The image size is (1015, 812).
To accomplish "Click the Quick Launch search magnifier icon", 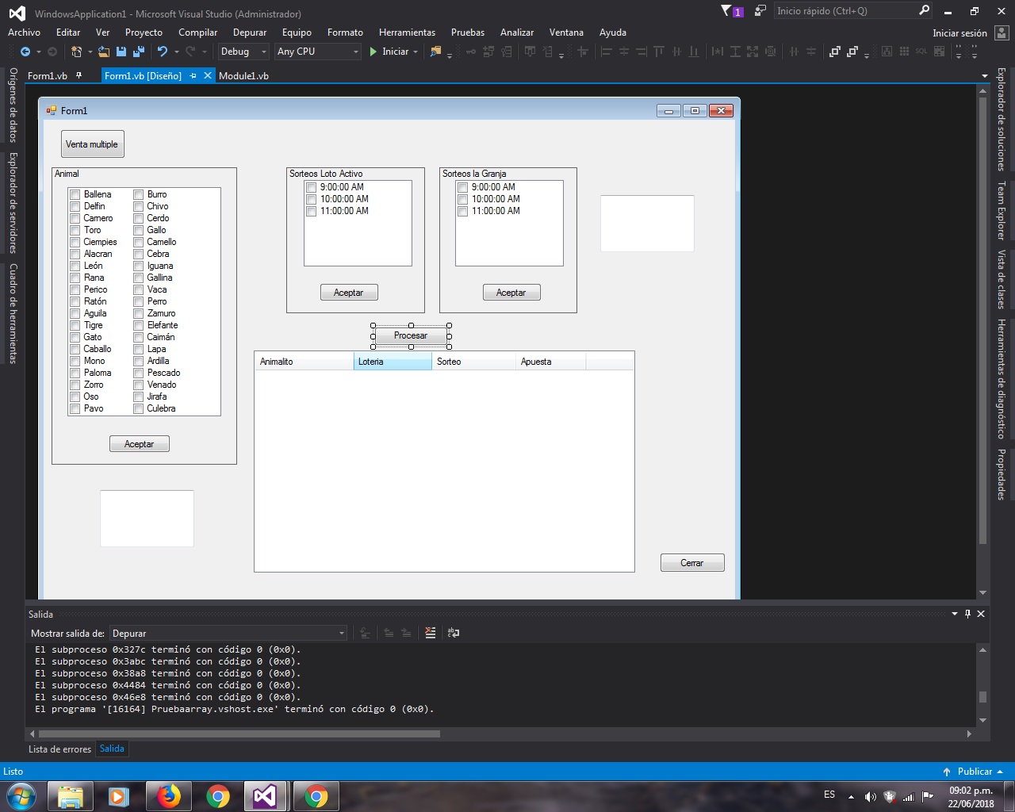I will point(924,10).
